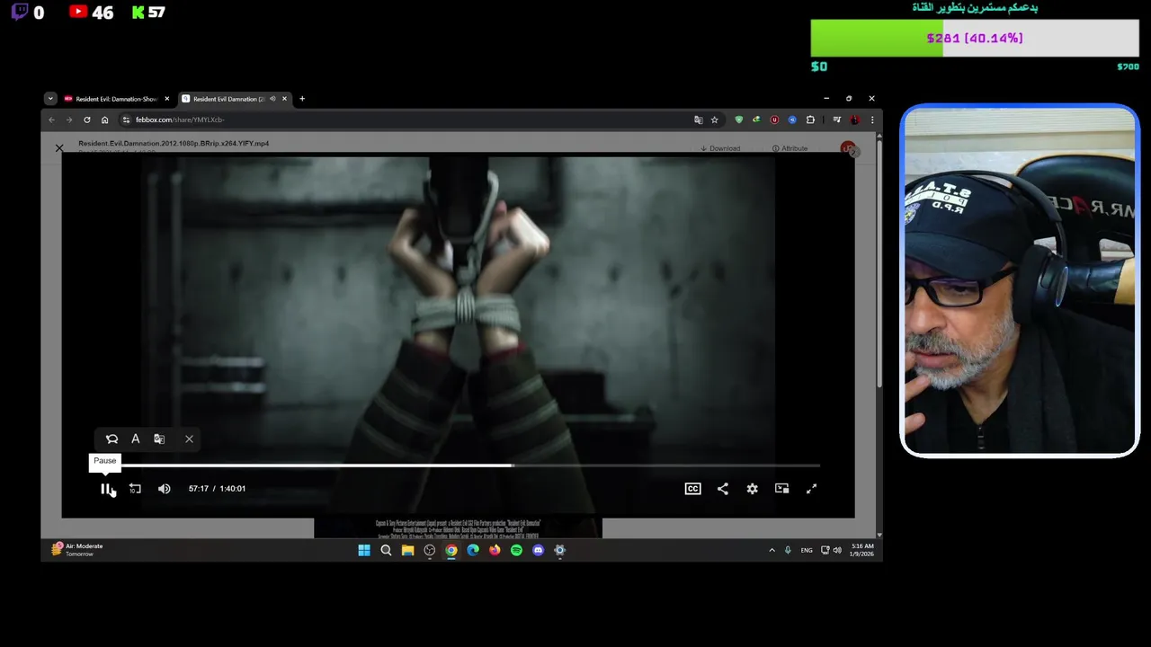The width and height of the screenshot is (1151, 647).
Task: Click the subtitle translate icon
Action: pos(159,439)
